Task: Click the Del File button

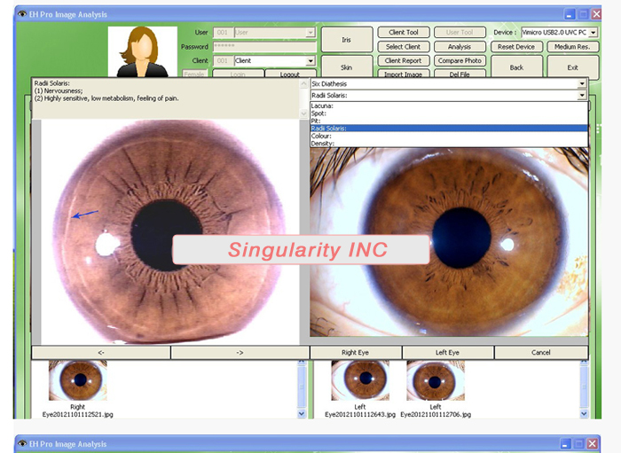Action: pyautogui.click(x=460, y=74)
